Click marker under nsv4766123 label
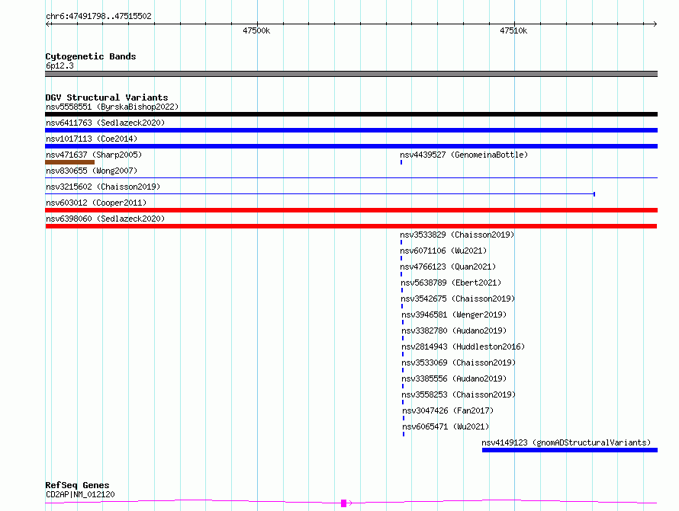 tap(401, 274)
